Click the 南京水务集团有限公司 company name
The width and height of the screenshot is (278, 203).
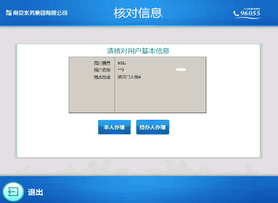coord(40,13)
